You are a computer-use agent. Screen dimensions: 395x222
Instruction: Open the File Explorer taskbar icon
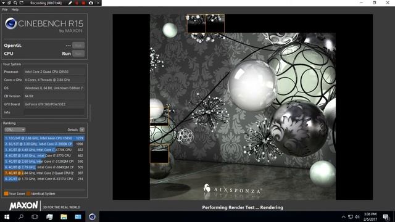(64, 216)
